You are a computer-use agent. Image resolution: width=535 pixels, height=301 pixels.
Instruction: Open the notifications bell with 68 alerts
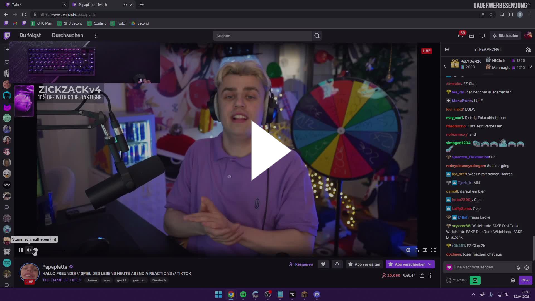[460, 35]
